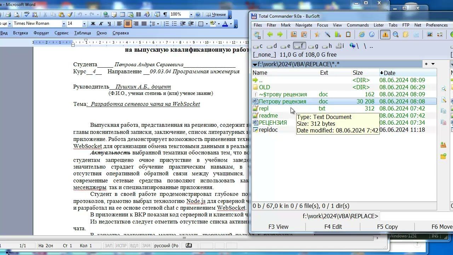This screenshot has width=453, height=255.
Task: Click the Paste clipboard icon in Word
Action: point(62,15)
